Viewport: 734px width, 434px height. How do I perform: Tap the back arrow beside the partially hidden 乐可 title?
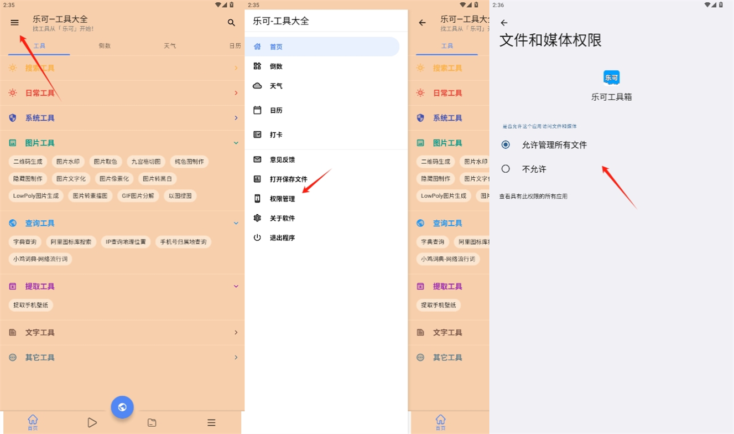coord(423,23)
